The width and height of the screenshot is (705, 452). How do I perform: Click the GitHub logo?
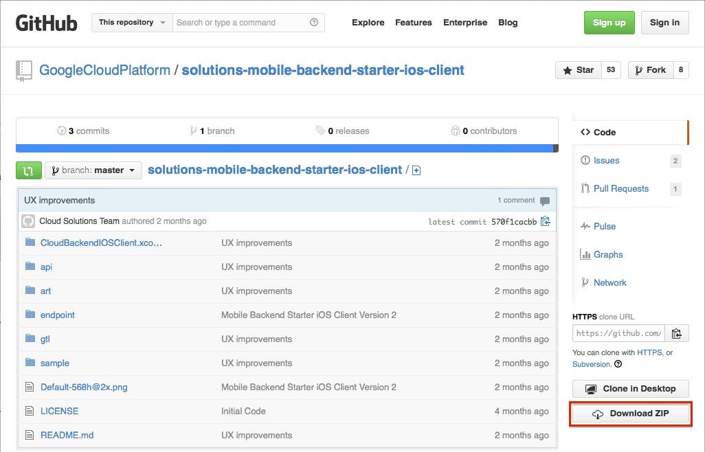(x=47, y=23)
